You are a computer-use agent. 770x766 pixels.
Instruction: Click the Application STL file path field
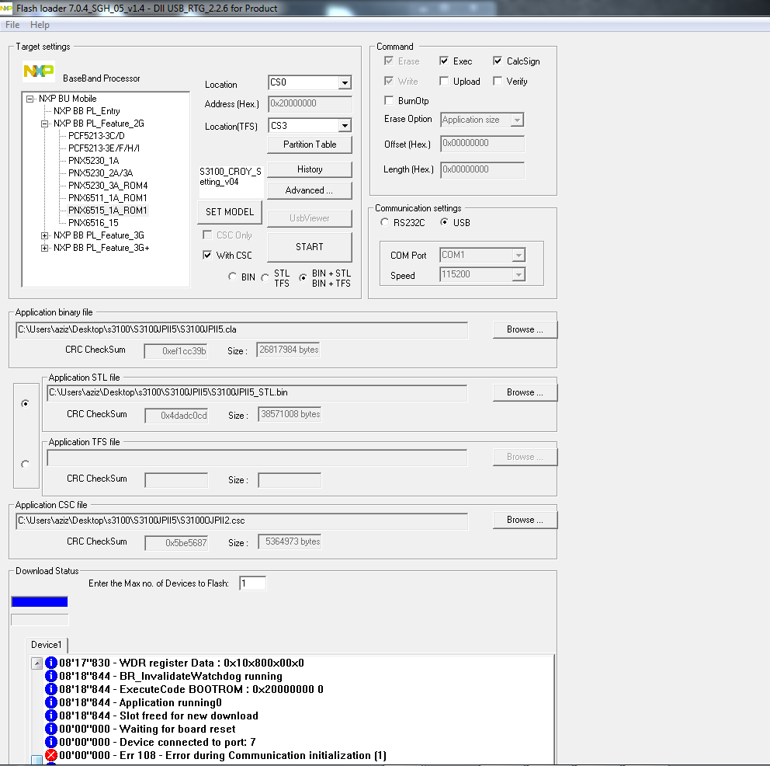(x=257, y=393)
